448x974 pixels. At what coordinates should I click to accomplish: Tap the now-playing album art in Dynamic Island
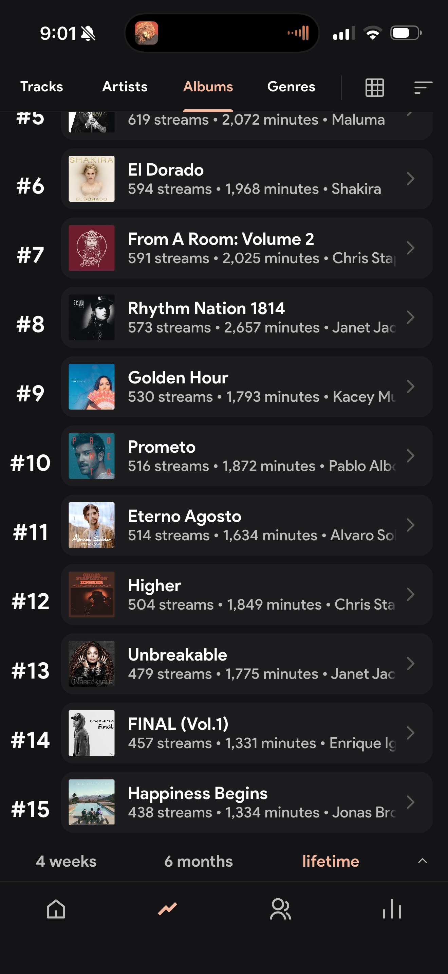(x=147, y=33)
